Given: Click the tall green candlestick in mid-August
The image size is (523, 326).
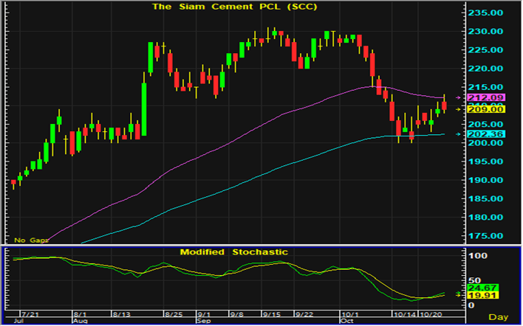Looking at the screenshot, I should tap(144, 108).
